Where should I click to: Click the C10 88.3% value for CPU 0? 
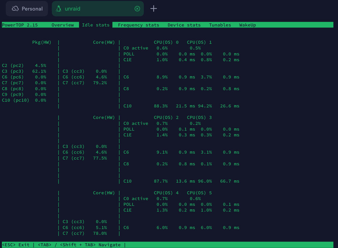(x=161, y=106)
